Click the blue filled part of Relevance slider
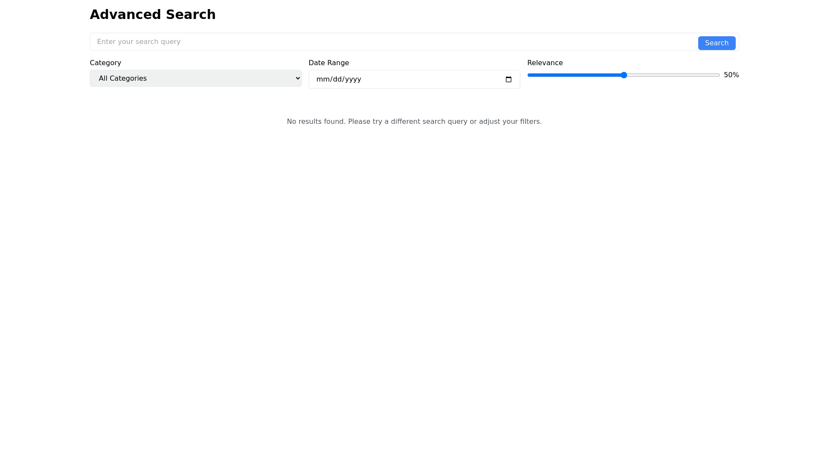Viewport: 829px width, 466px height. click(x=574, y=75)
